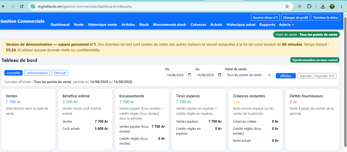The width and height of the screenshot is (347, 152).
Task: Click the Afficher button
Action: 286,76
